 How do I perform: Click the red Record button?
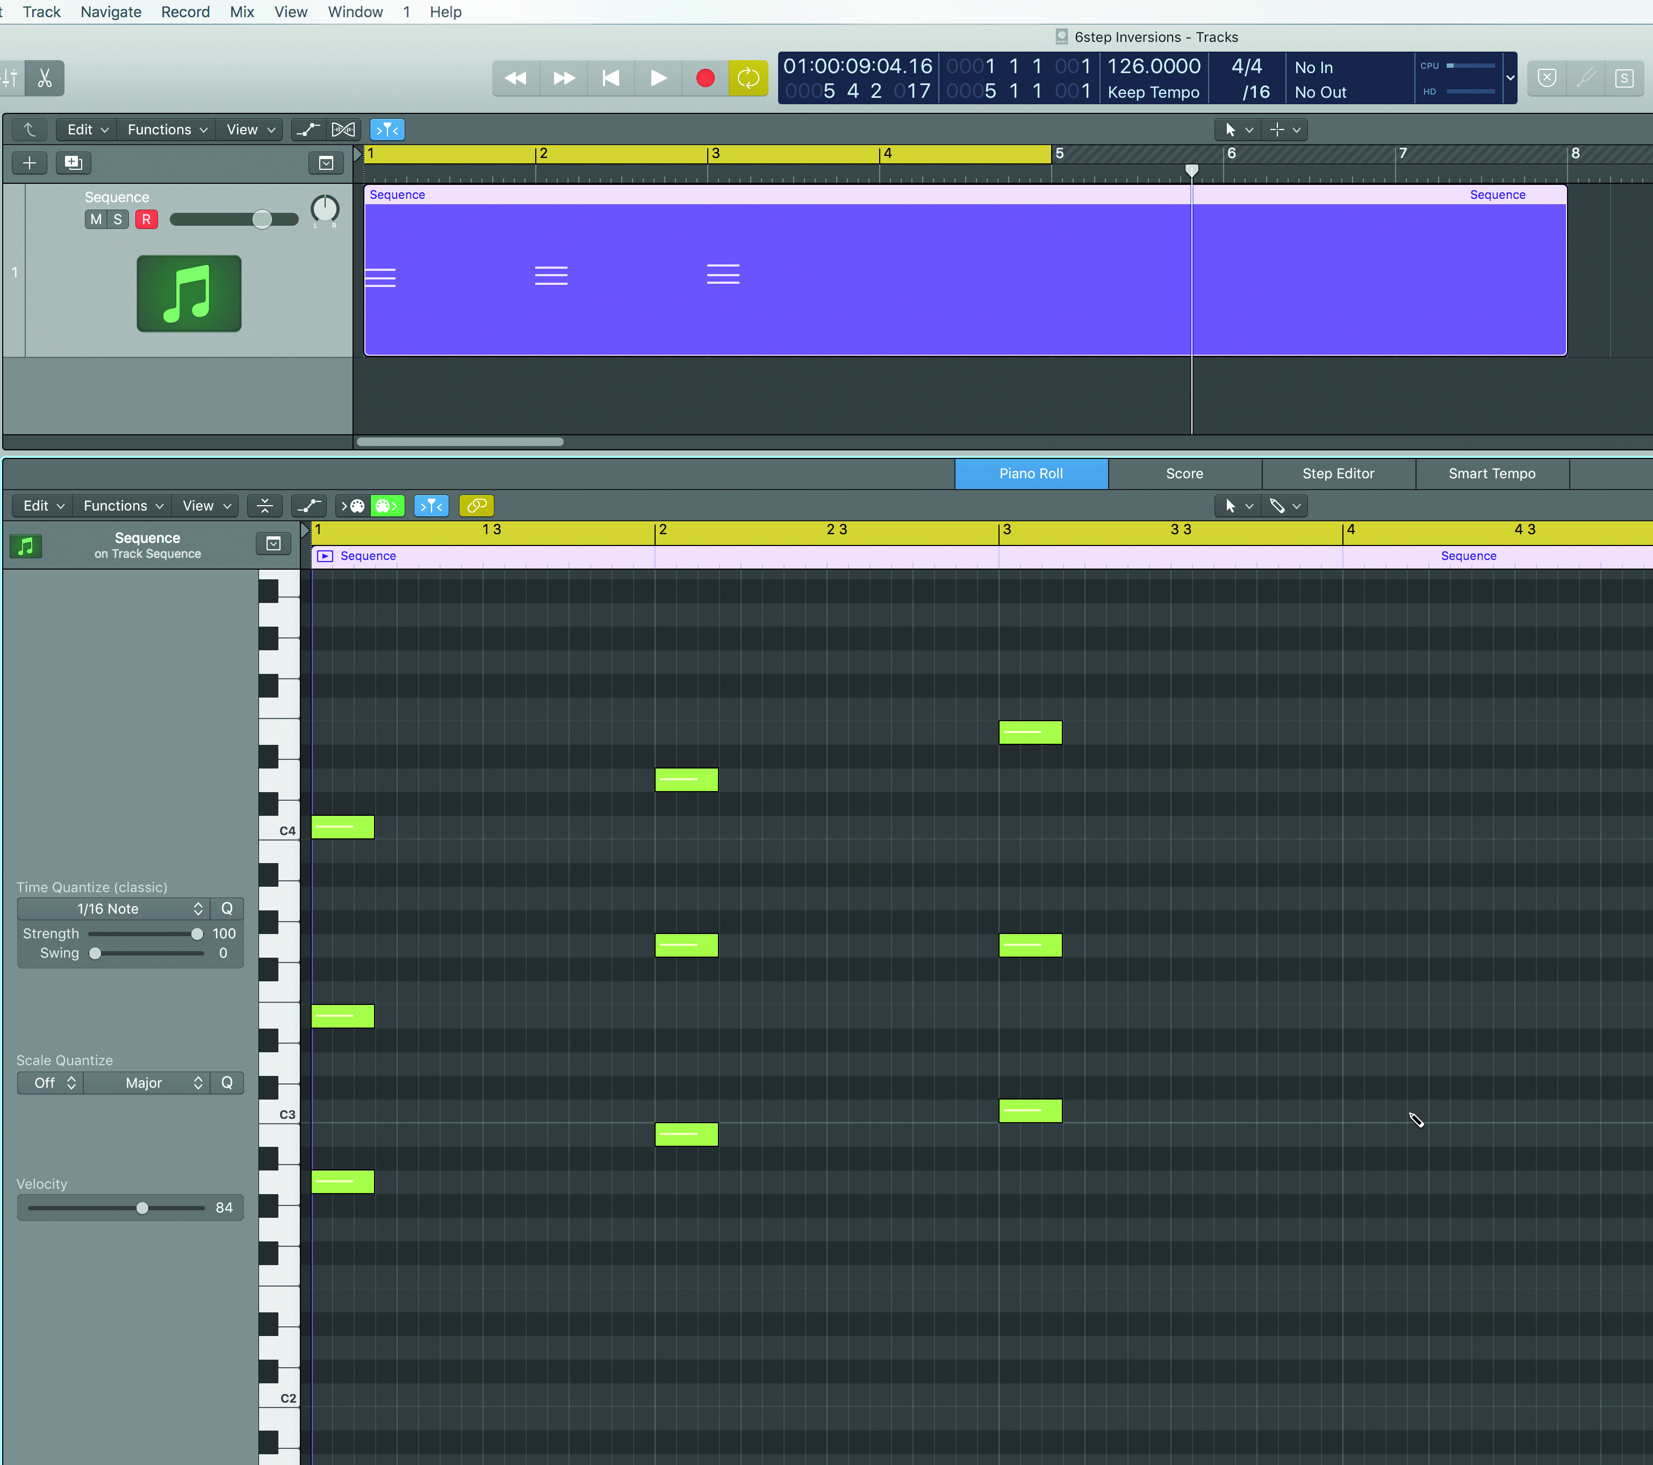click(x=705, y=78)
